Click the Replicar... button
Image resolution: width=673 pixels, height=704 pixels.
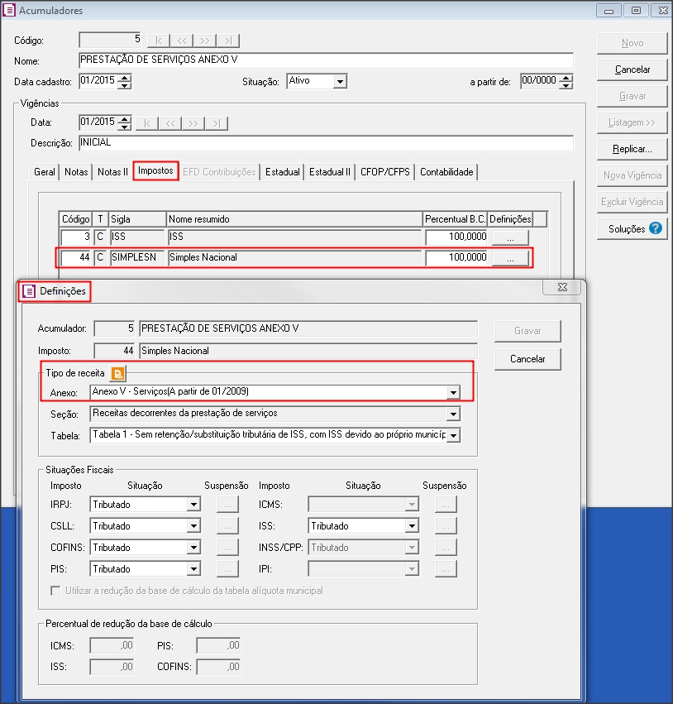pos(632,149)
